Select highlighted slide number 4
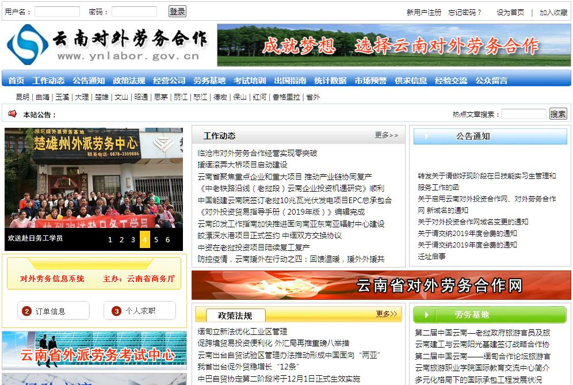This screenshot has height=385, width=573. (x=145, y=240)
